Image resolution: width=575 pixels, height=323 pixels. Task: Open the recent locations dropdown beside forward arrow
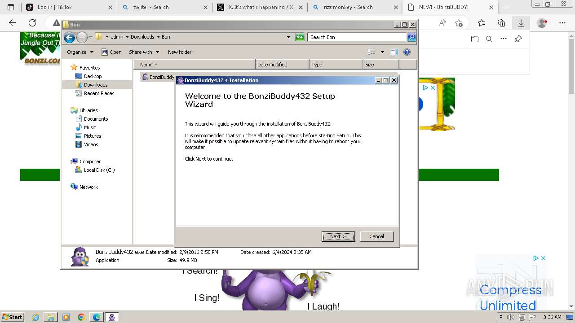(x=91, y=37)
